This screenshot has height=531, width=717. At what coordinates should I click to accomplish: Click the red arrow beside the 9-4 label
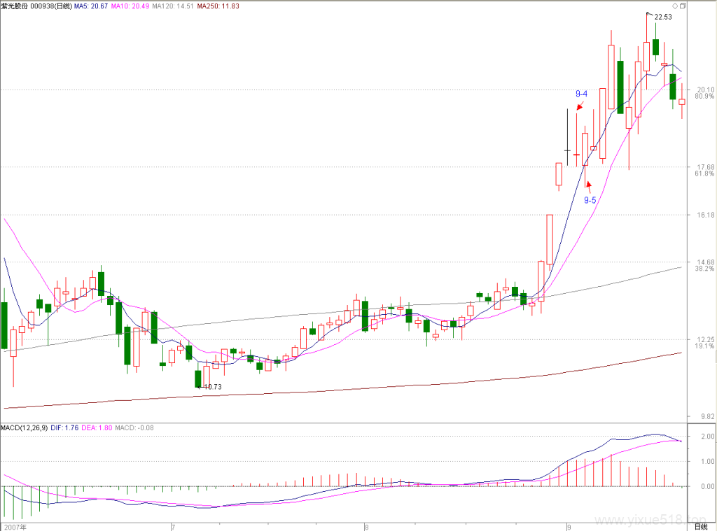coord(580,106)
